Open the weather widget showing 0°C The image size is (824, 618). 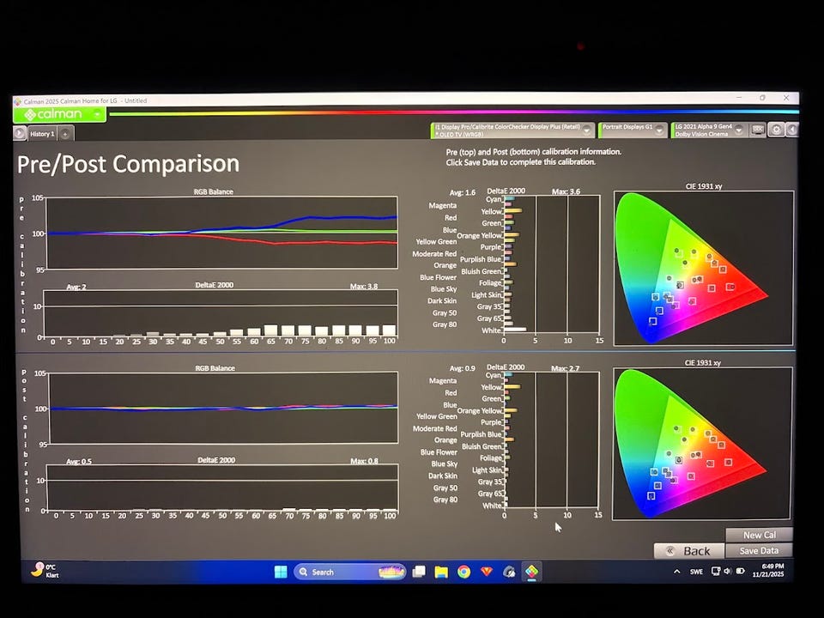click(x=45, y=570)
